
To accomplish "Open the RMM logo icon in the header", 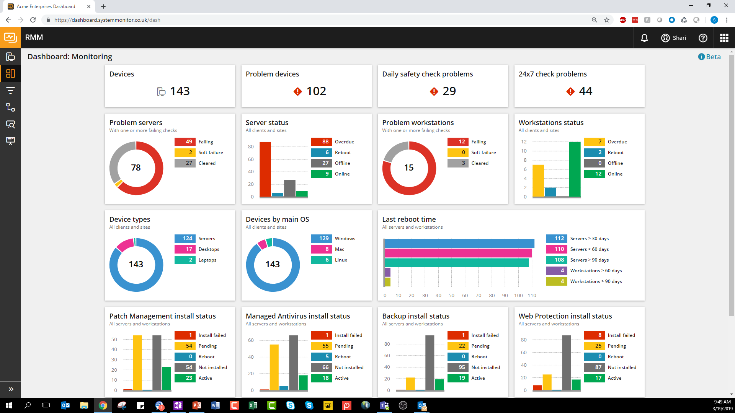I will tap(10, 37).
